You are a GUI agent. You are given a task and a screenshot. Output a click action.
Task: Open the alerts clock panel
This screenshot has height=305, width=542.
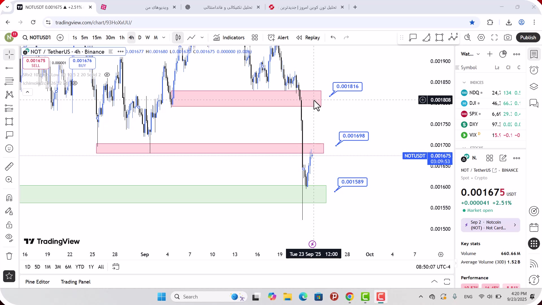534,70
